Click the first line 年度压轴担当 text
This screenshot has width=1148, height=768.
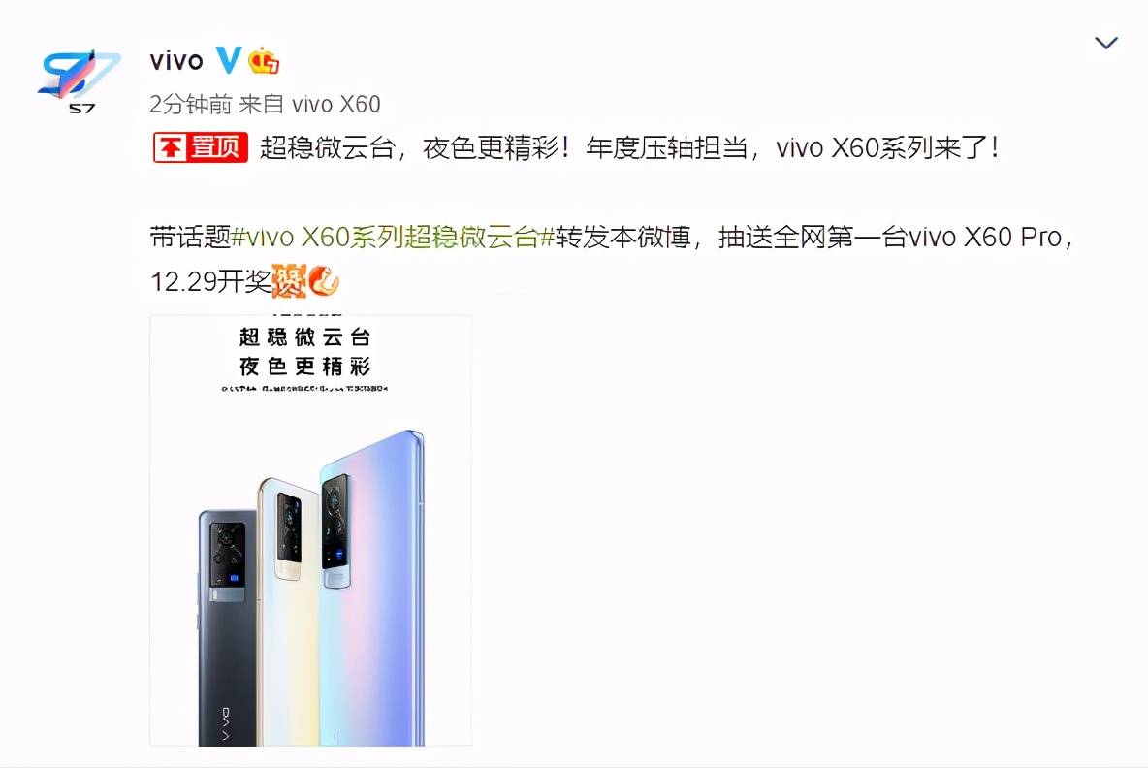[x=666, y=148]
